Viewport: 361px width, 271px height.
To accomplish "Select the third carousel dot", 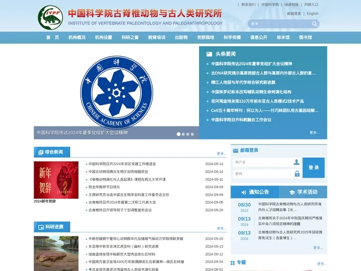I will 188,134.
